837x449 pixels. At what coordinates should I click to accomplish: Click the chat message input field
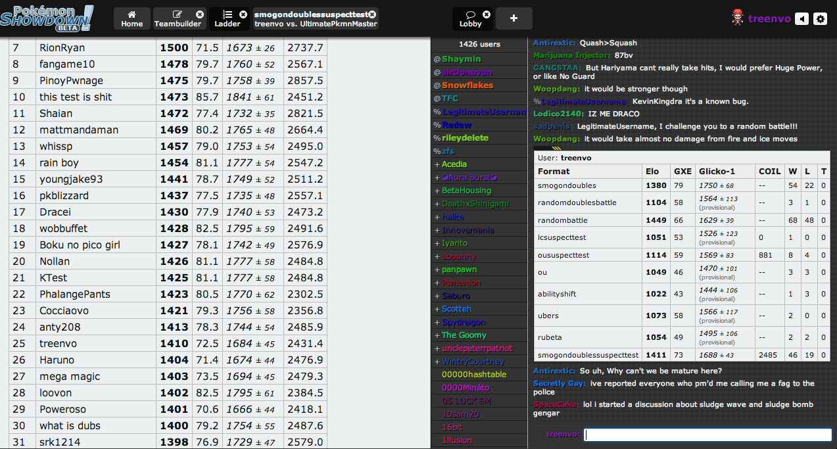pyautogui.click(x=707, y=435)
